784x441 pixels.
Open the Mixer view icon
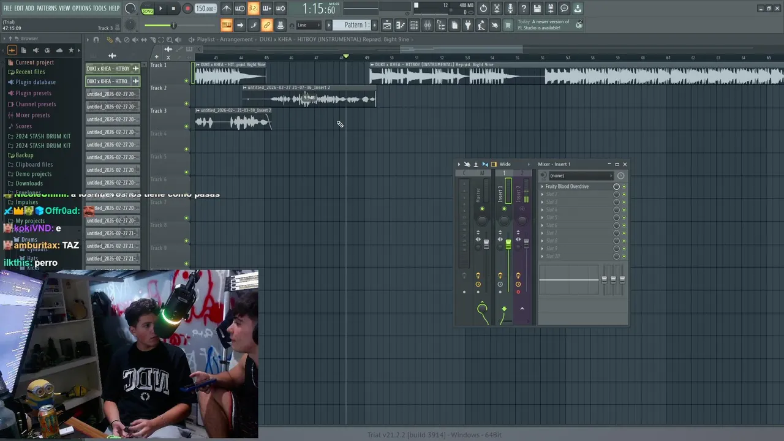coord(428,25)
